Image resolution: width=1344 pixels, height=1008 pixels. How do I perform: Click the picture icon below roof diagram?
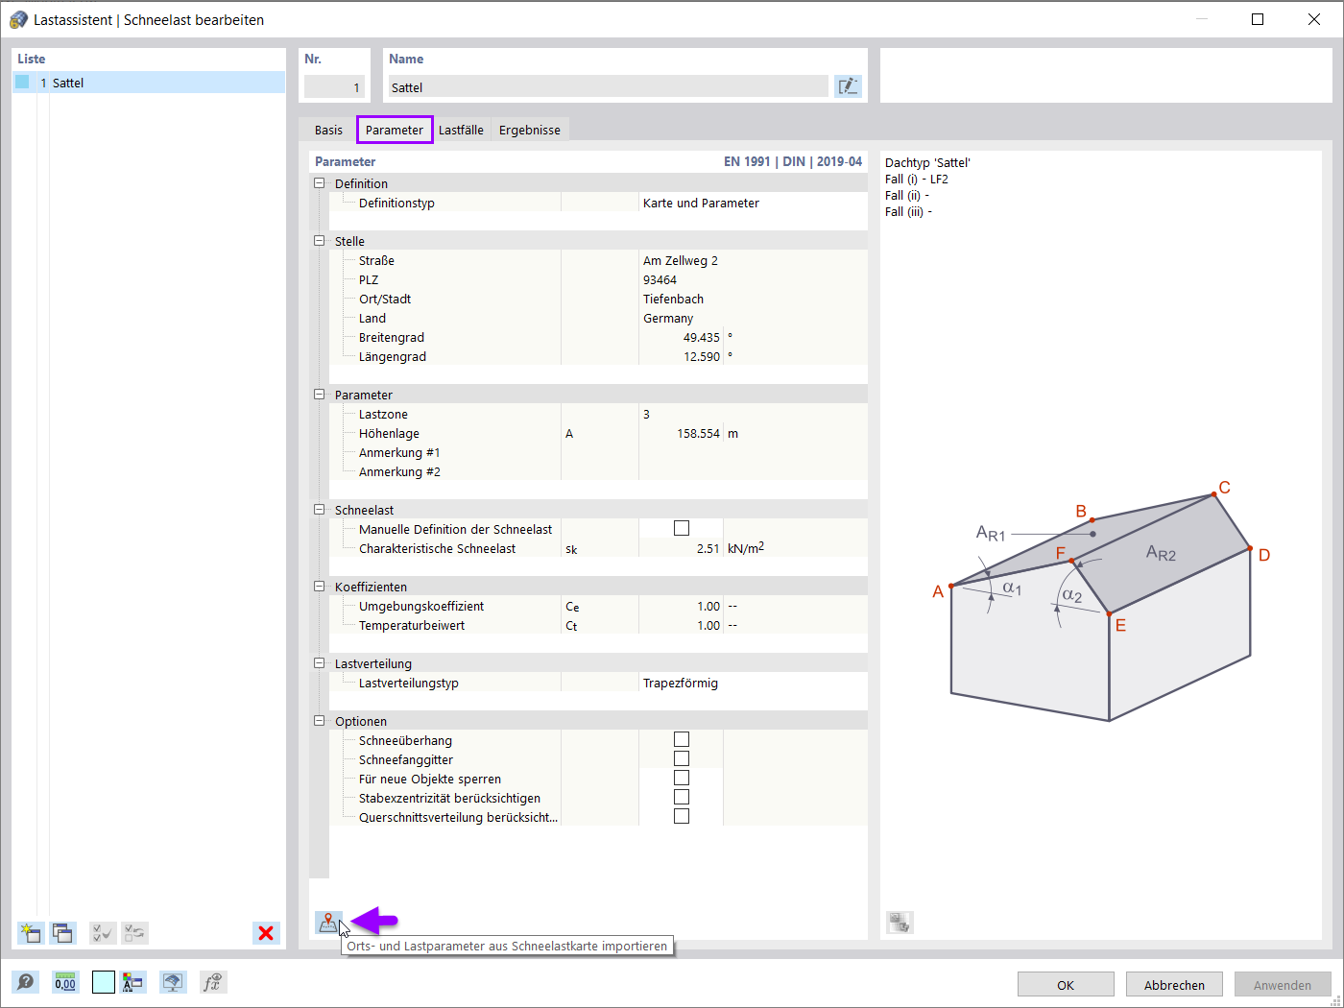(900, 923)
